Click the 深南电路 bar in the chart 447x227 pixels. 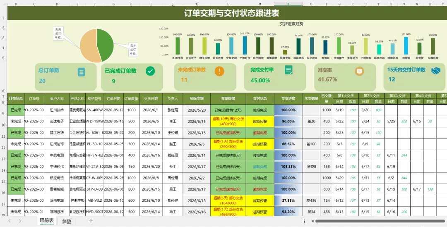click(x=285, y=52)
